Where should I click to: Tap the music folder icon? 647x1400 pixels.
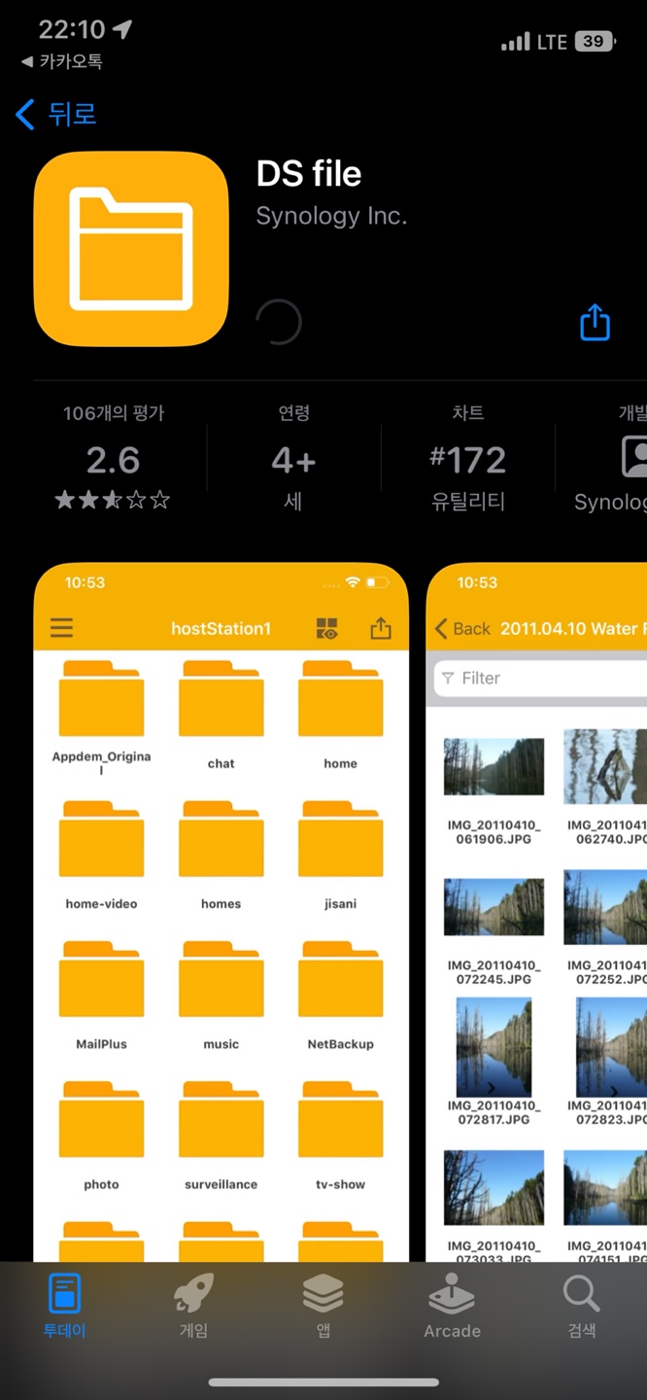click(x=221, y=979)
